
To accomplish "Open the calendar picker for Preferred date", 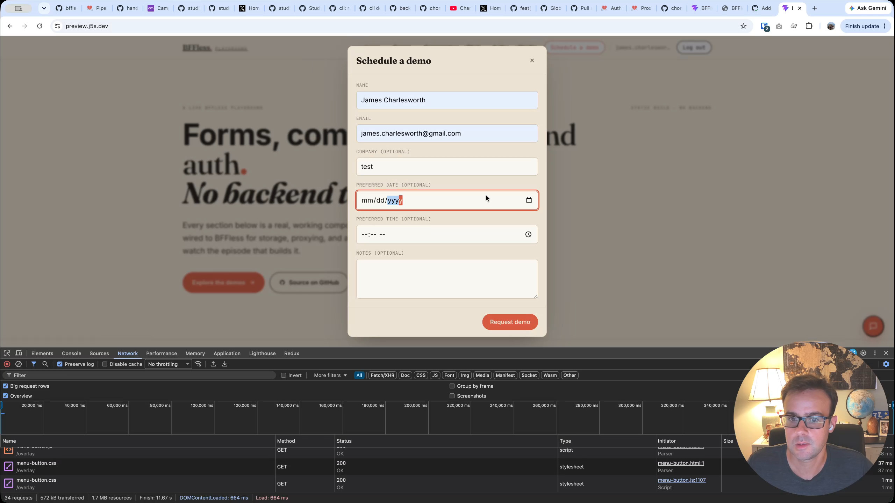I will (529, 200).
